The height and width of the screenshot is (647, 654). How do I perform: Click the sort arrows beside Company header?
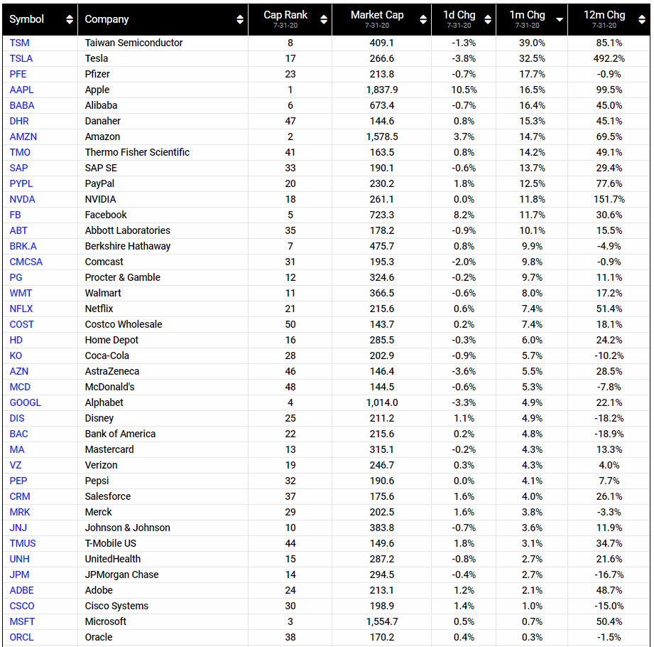[x=240, y=19]
